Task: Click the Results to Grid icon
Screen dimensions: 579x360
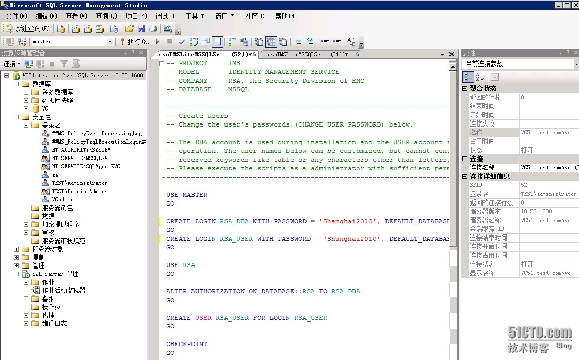Action: (x=271, y=42)
